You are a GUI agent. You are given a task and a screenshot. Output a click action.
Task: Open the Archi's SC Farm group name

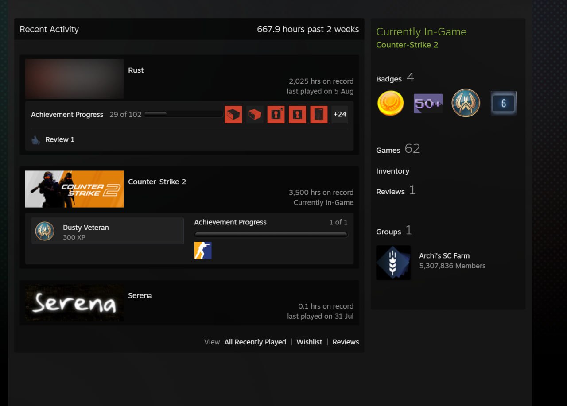444,255
